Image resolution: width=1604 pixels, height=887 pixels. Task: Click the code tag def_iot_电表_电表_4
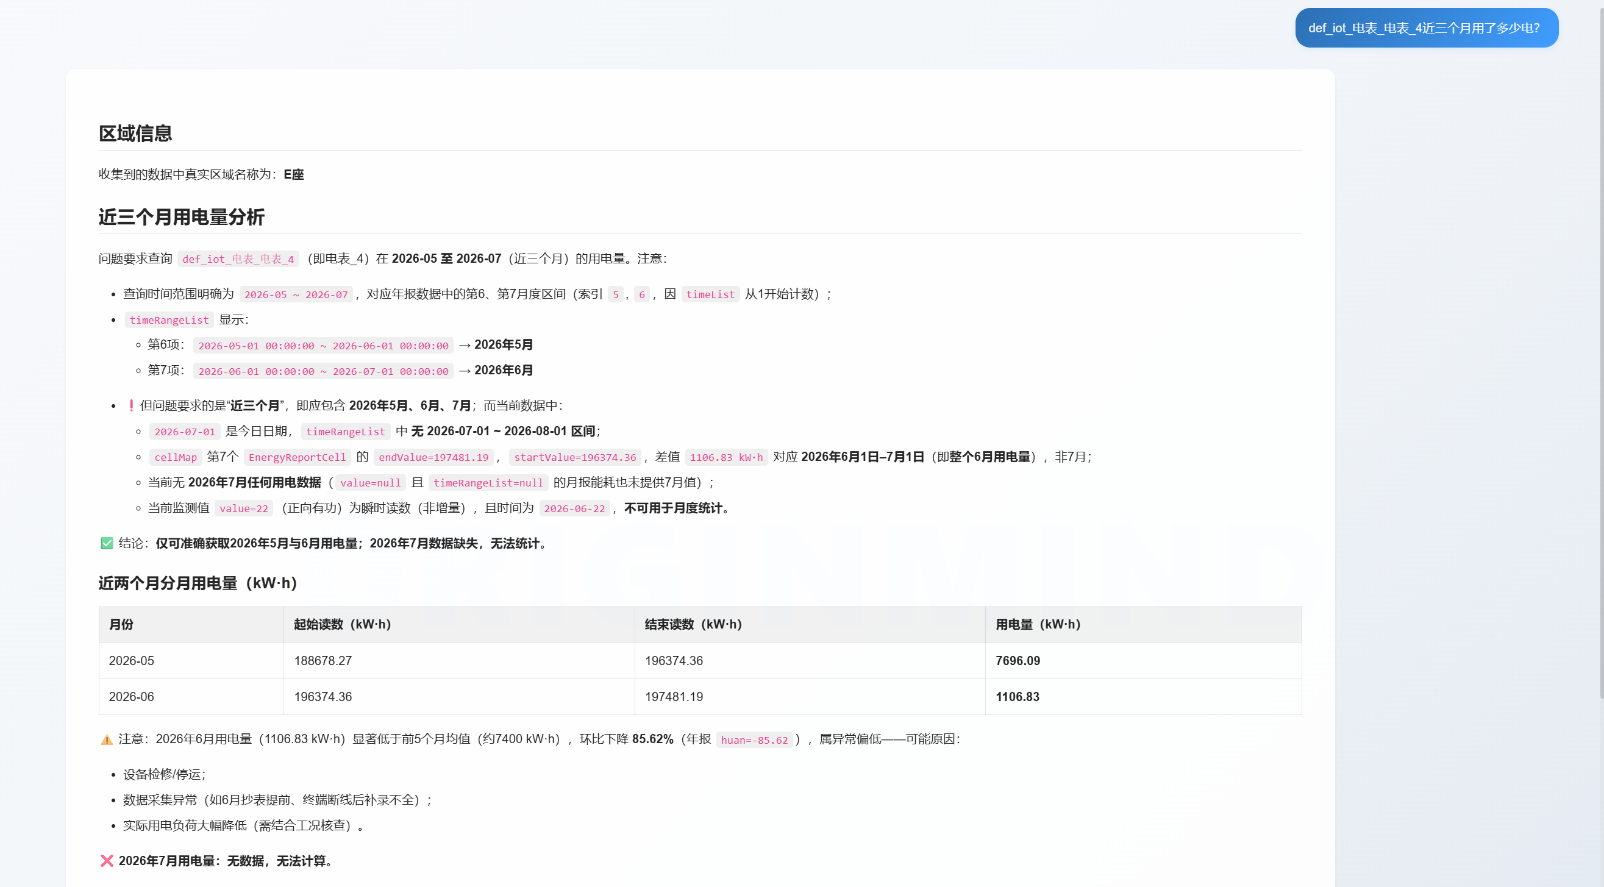coord(238,259)
